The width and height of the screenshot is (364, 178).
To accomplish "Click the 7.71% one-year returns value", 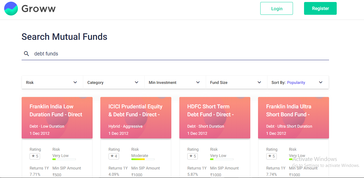I will click(x=35, y=174).
